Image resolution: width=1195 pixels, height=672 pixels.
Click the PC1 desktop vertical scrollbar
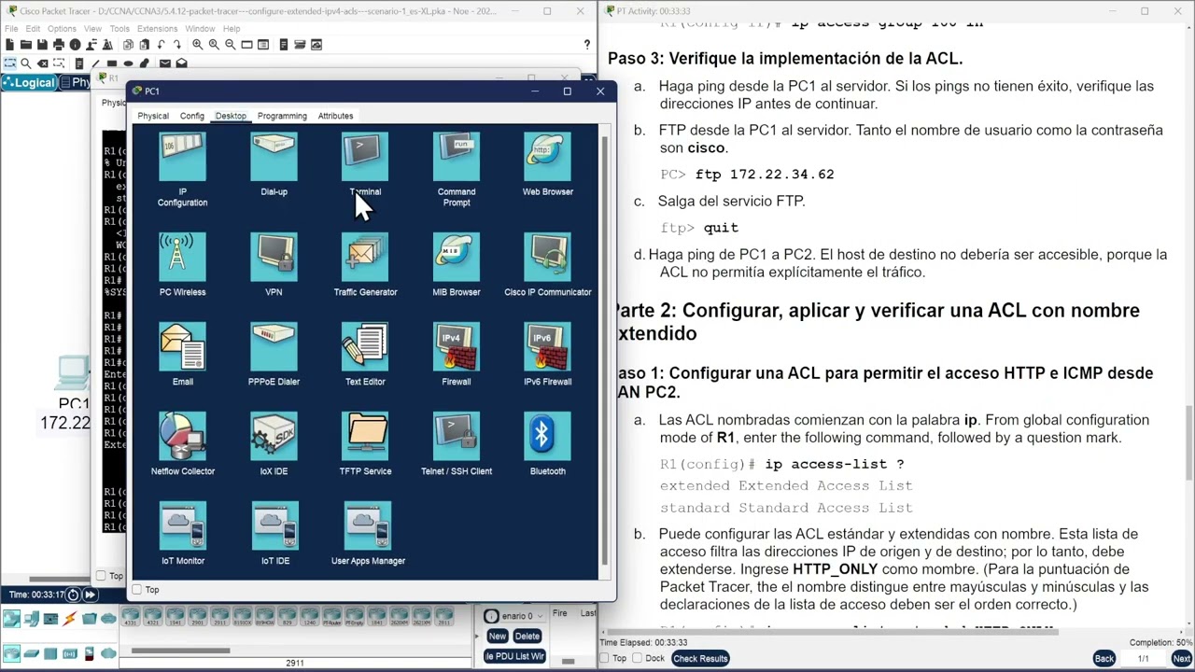pos(604,350)
